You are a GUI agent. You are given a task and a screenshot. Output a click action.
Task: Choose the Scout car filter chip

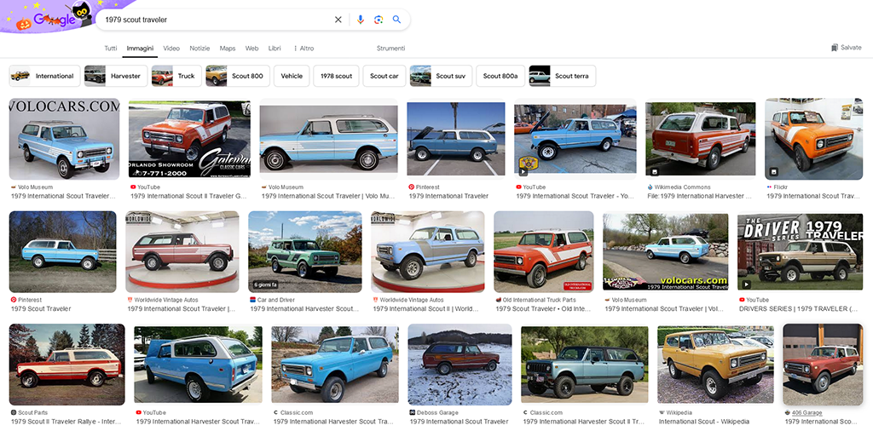click(384, 76)
